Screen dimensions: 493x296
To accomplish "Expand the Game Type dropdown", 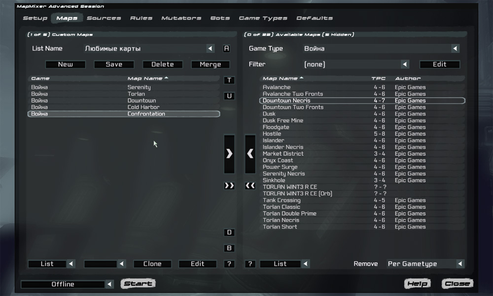I will click(455, 48).
